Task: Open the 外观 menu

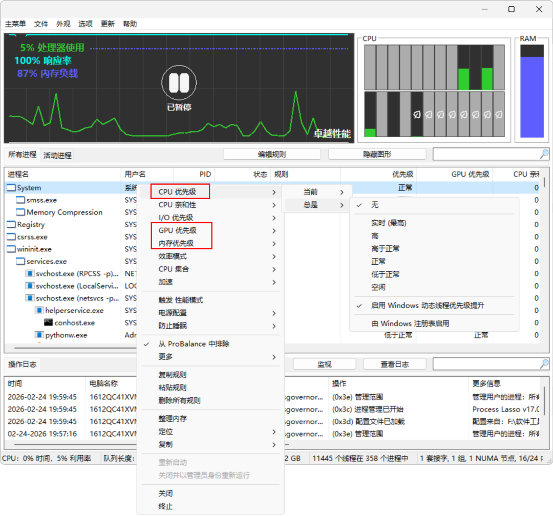Action: click(63, 24)
